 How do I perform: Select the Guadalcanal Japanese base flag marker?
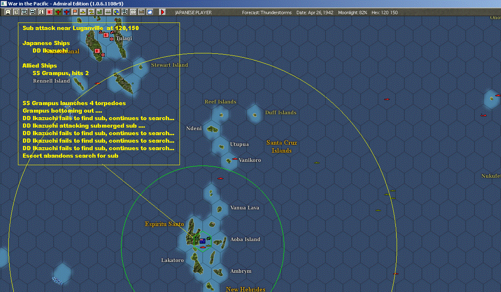tap(97, 51)
